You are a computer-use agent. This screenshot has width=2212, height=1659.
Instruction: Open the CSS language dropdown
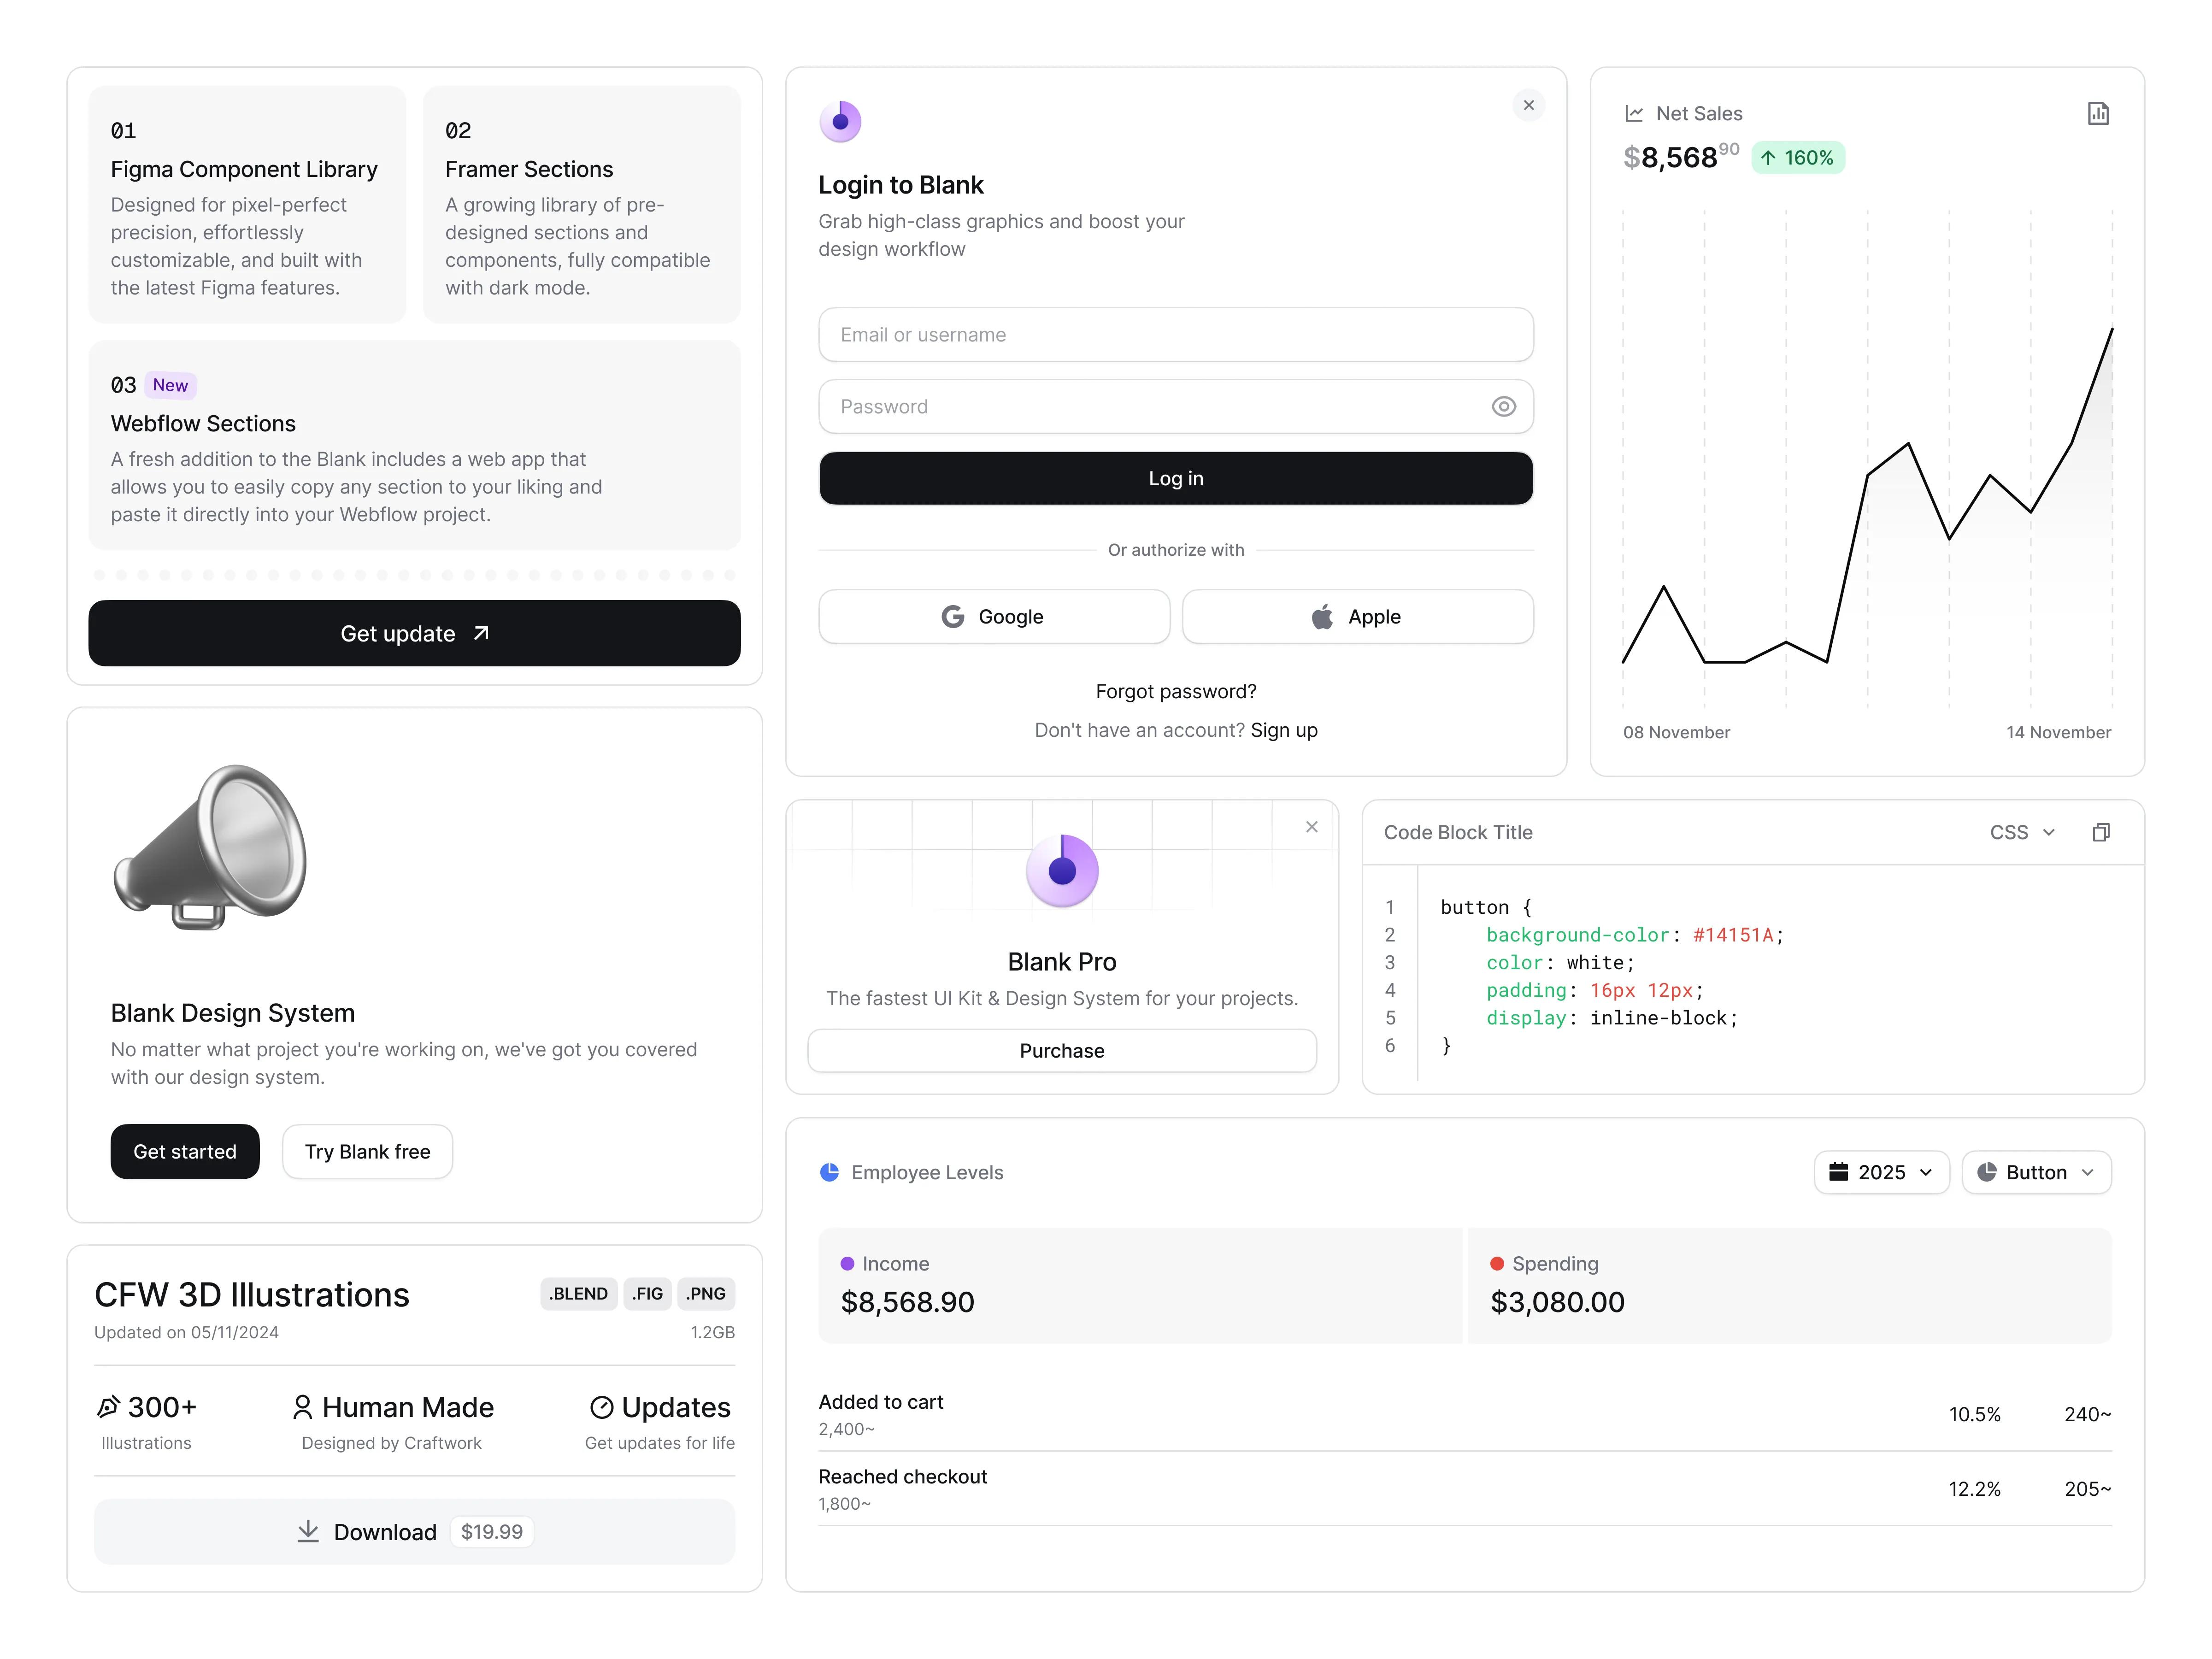pos(2022,832)
